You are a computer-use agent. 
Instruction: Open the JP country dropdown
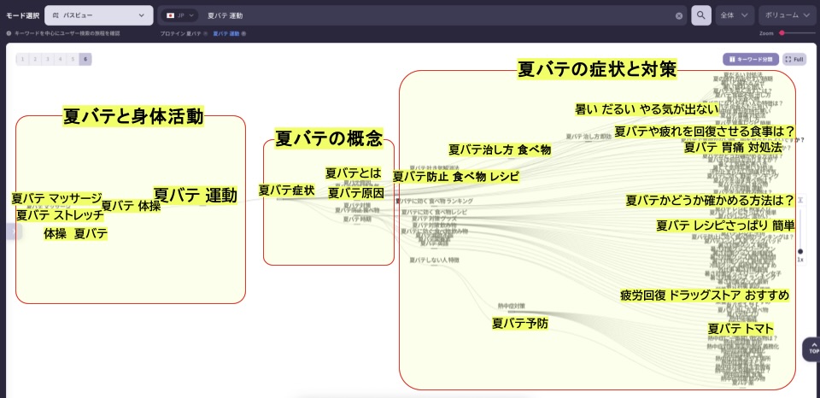[179, 15]
